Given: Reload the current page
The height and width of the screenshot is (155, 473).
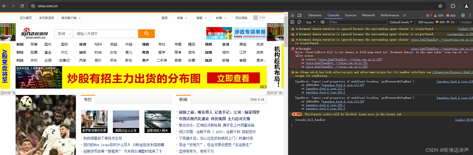Looking at the screenshot, I should coord(22,6).
